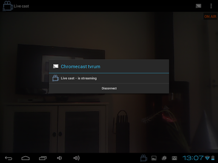Open quick settings via the 13:07 clock
The image size is (218, 163).
click(x=193, y=158)
